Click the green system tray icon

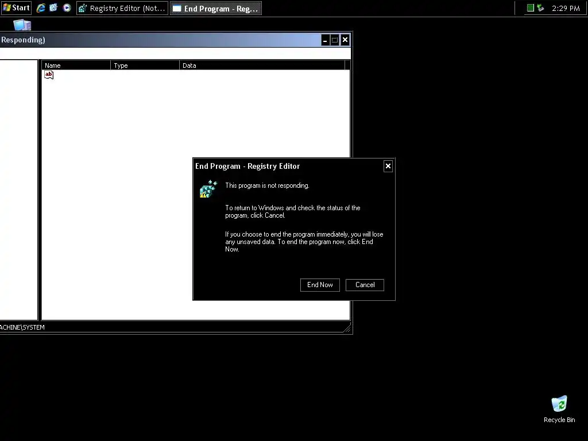pyautogui.click(x=530, y=8)
